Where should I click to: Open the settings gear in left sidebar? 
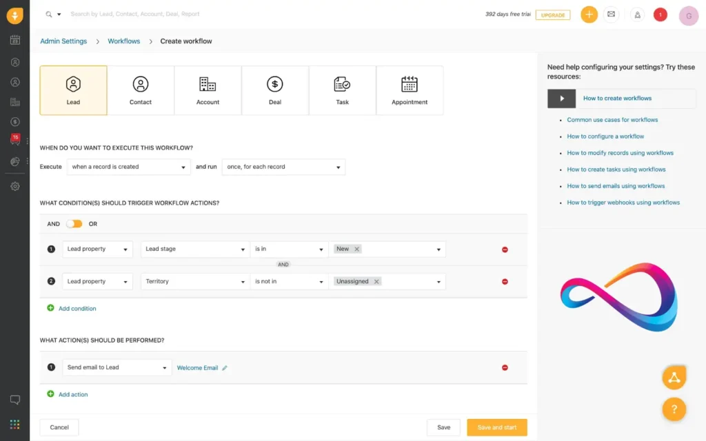click(x=15, y=186)
